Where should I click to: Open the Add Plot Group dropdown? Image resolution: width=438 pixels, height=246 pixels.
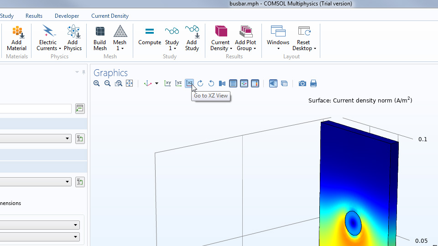246,46
